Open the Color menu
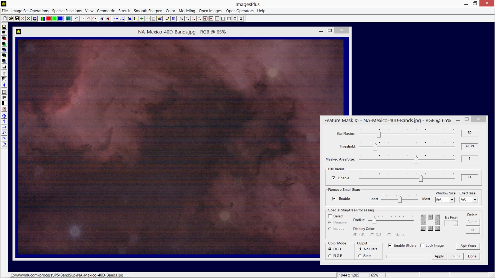 170,11
